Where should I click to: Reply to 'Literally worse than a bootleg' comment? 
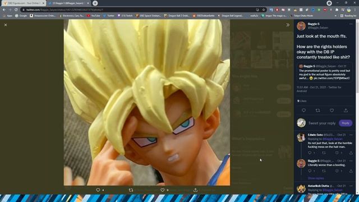(x=310, y=171)
